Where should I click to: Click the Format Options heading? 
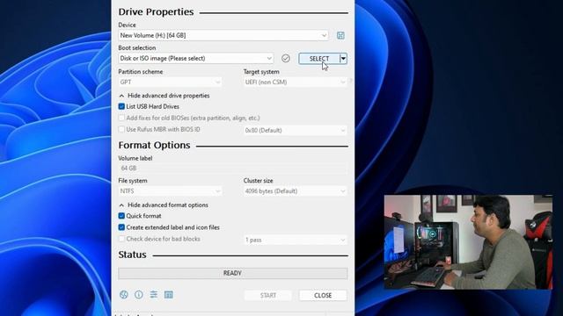click(155, 145)
